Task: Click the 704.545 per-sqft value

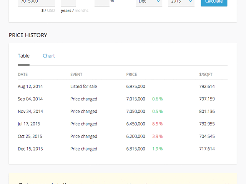Action: click(207, 136)
